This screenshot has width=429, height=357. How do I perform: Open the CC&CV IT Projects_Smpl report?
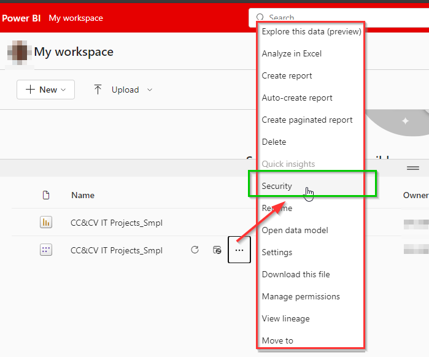tap(117, 223)
